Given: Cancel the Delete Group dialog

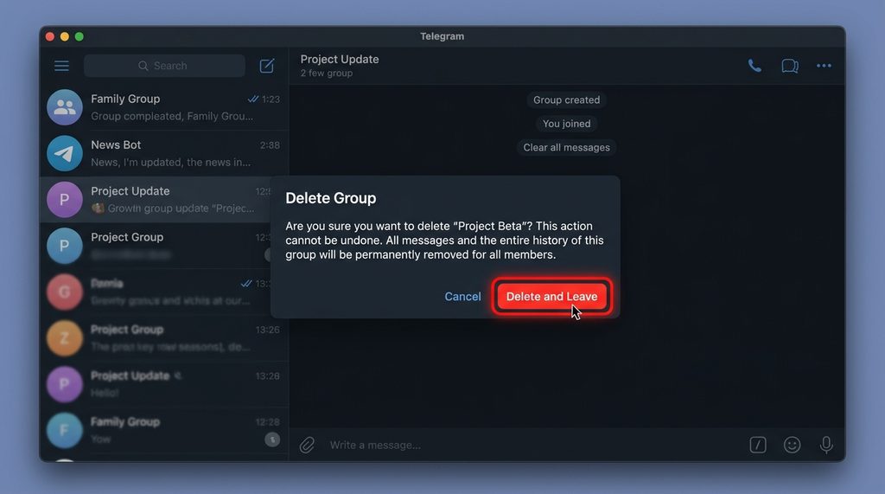Looking at the screenshot, I should (462, 297).
